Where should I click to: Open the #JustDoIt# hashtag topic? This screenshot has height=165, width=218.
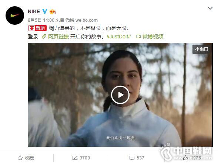click(119, 37)
